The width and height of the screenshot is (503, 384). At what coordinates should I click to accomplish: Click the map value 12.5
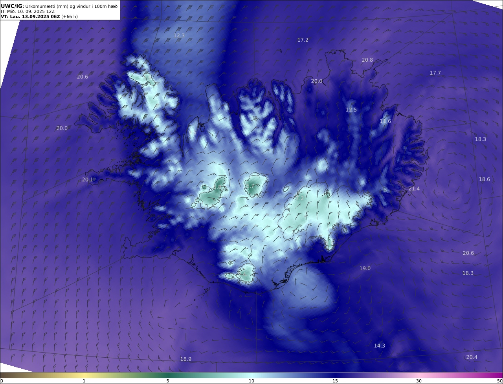[351, 110]
